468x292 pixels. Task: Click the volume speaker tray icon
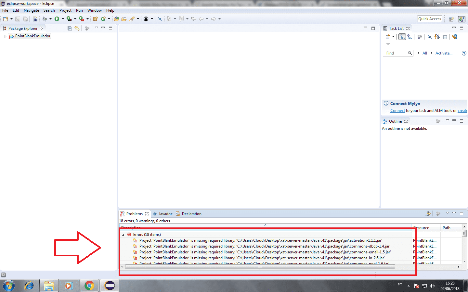(432, 286)
